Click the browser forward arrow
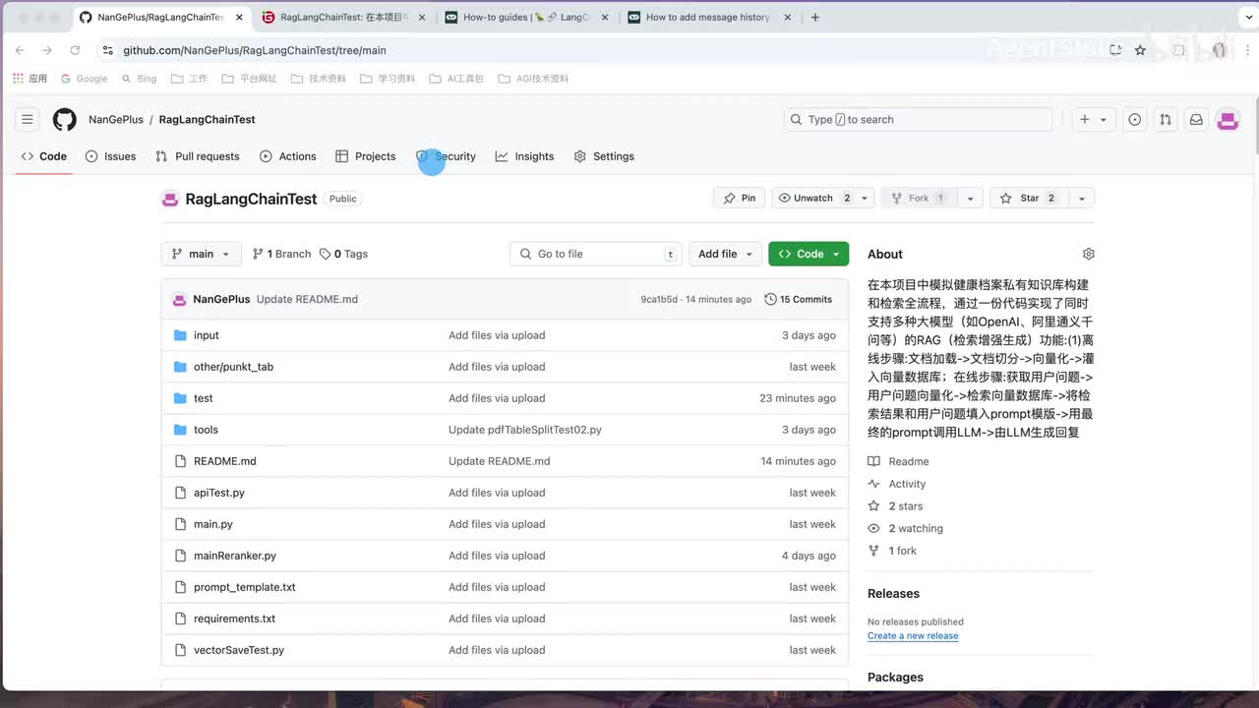Viewport: 1259px width, 708px height. (x=46, y=50)
